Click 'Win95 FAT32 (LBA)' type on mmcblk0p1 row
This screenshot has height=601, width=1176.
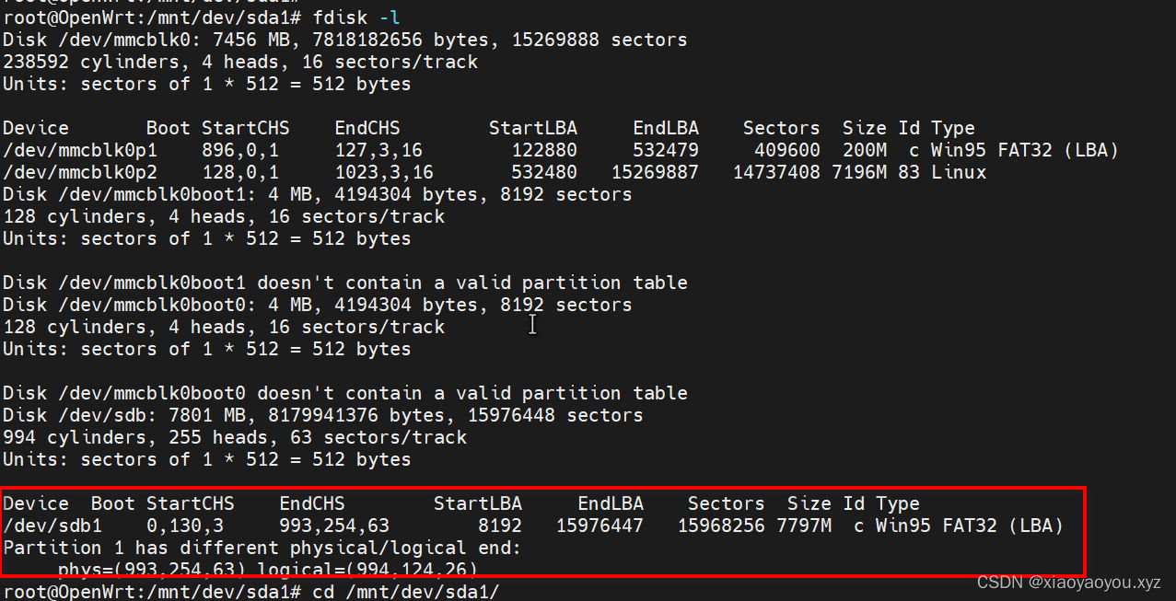coord(1025,150)
